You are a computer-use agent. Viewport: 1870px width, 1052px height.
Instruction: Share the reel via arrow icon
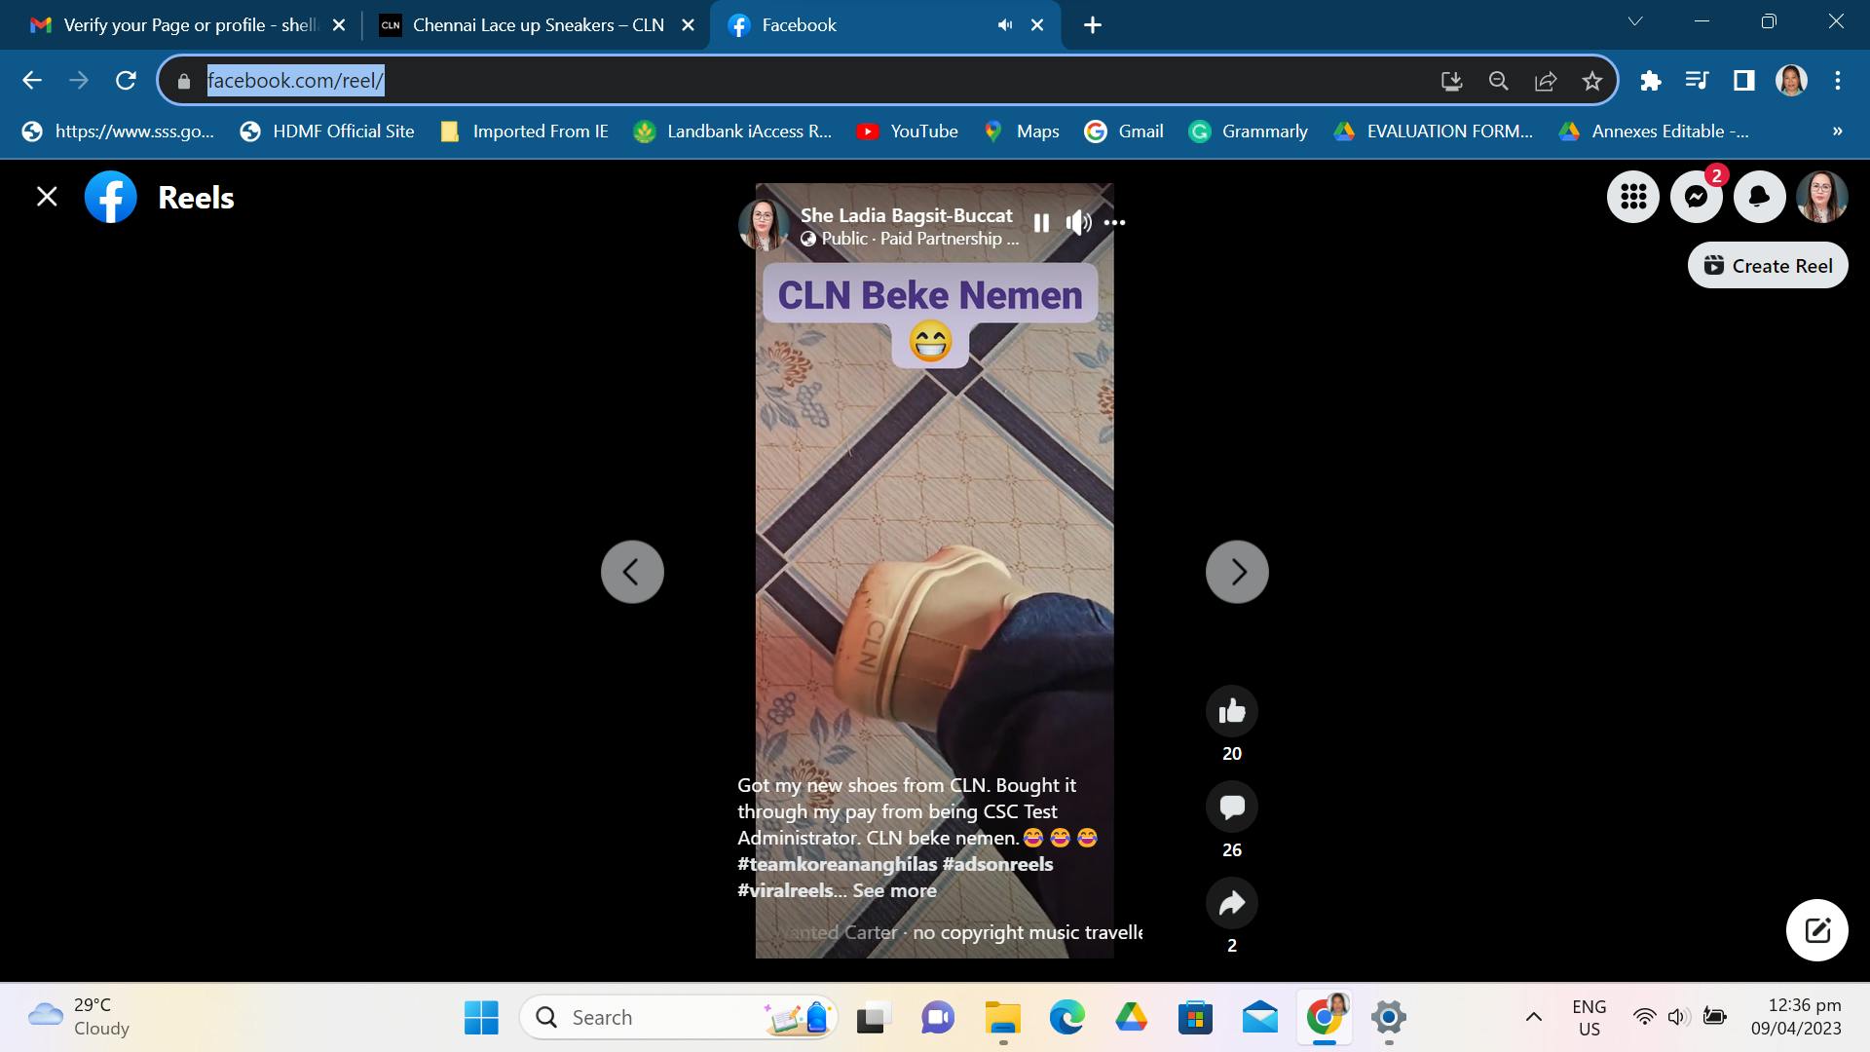coord(1231,903)
